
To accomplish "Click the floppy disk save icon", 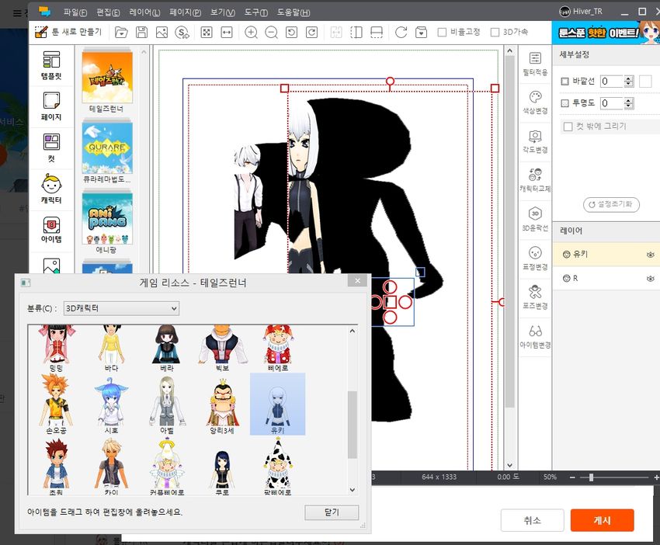I will point(141,32).
